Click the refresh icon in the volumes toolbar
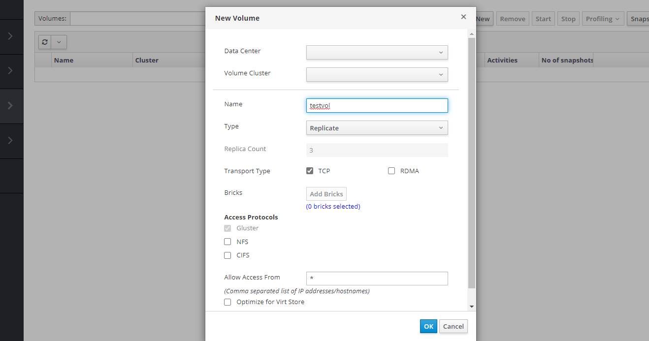Image resolution: width=649 pixels, height=341 pixels. pyautogui.click(x=45, y=42)
